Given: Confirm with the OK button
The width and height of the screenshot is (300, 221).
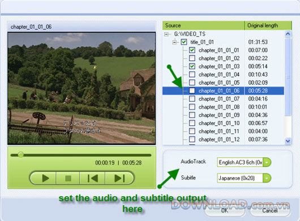Looking at the screenshot, I should coord(225,210).
